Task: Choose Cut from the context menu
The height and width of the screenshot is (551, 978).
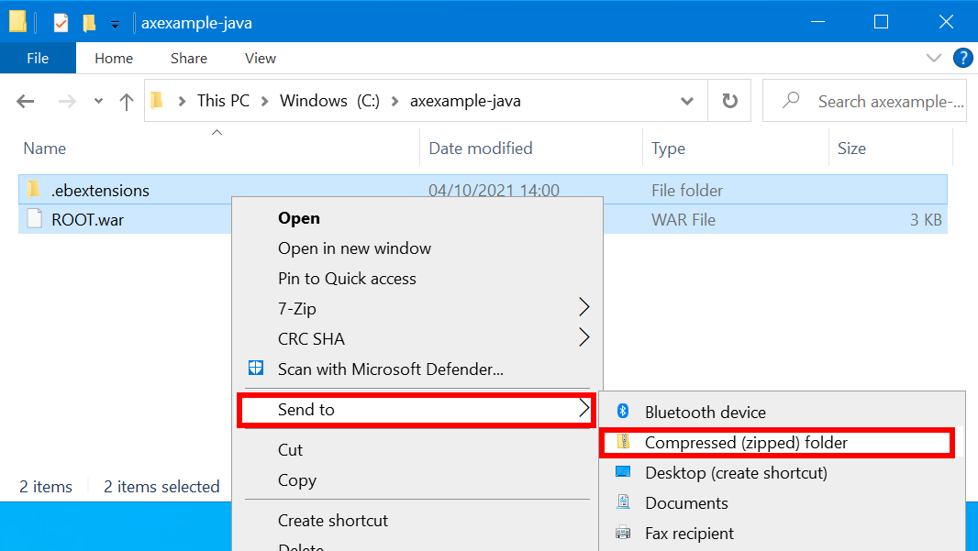Action: pyautogui.click(x=417, y=450)
